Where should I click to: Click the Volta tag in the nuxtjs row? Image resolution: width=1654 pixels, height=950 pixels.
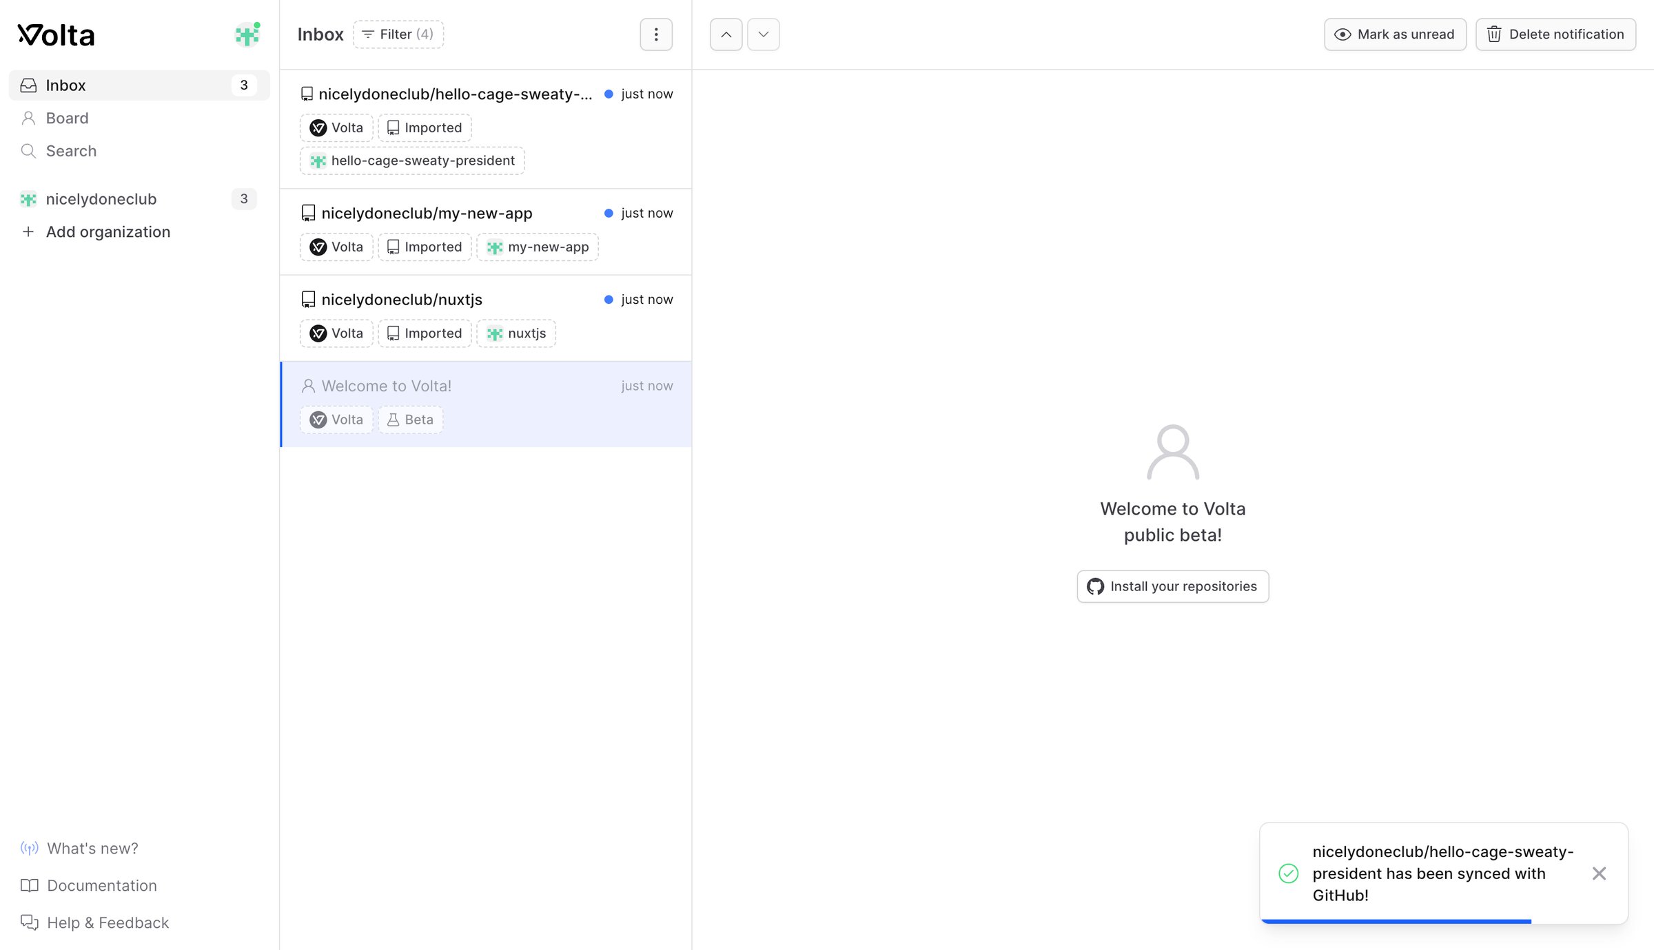(x=336, y=333)
